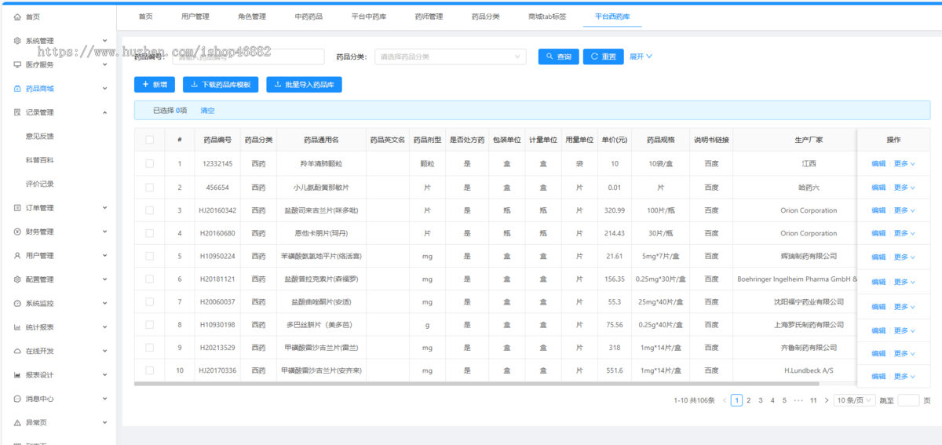The width and height of the screenshot is (942, 445).
Task: Expand 财务管理 sidebar menu
Action: point(104,232)
